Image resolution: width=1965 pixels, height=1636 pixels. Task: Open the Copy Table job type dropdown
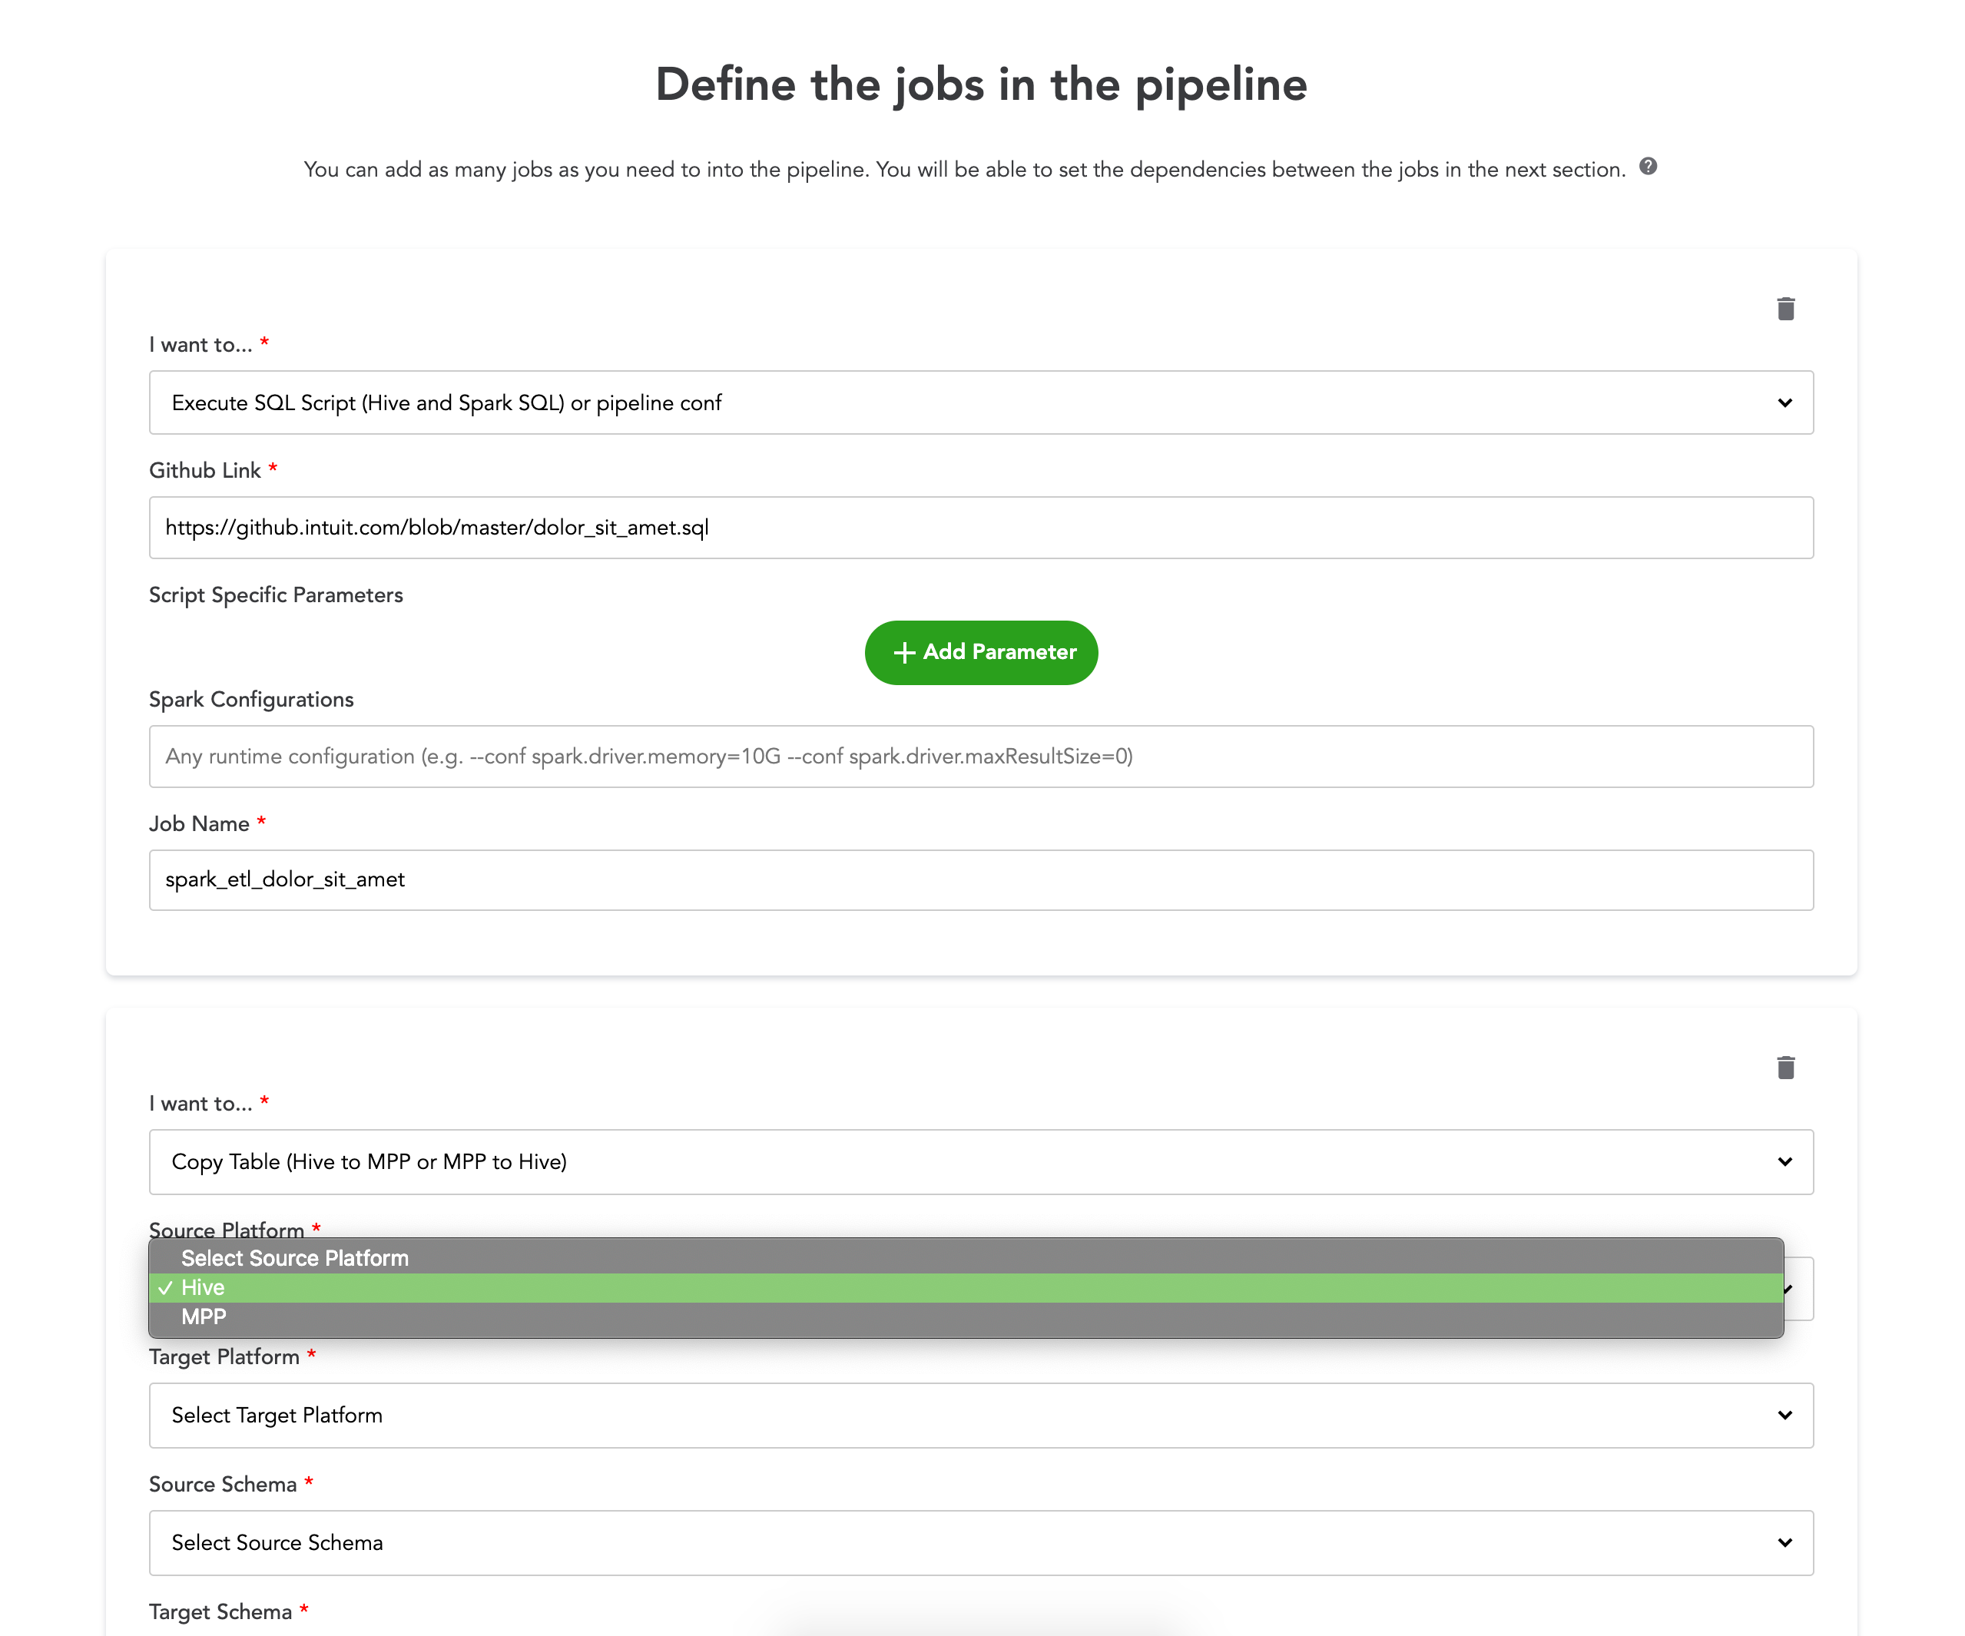981,1162
